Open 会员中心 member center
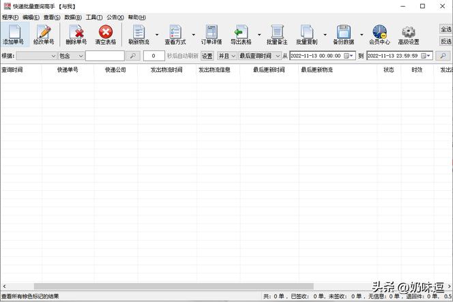The width and height of the screenshot is (453, 302). pos(379,34)
